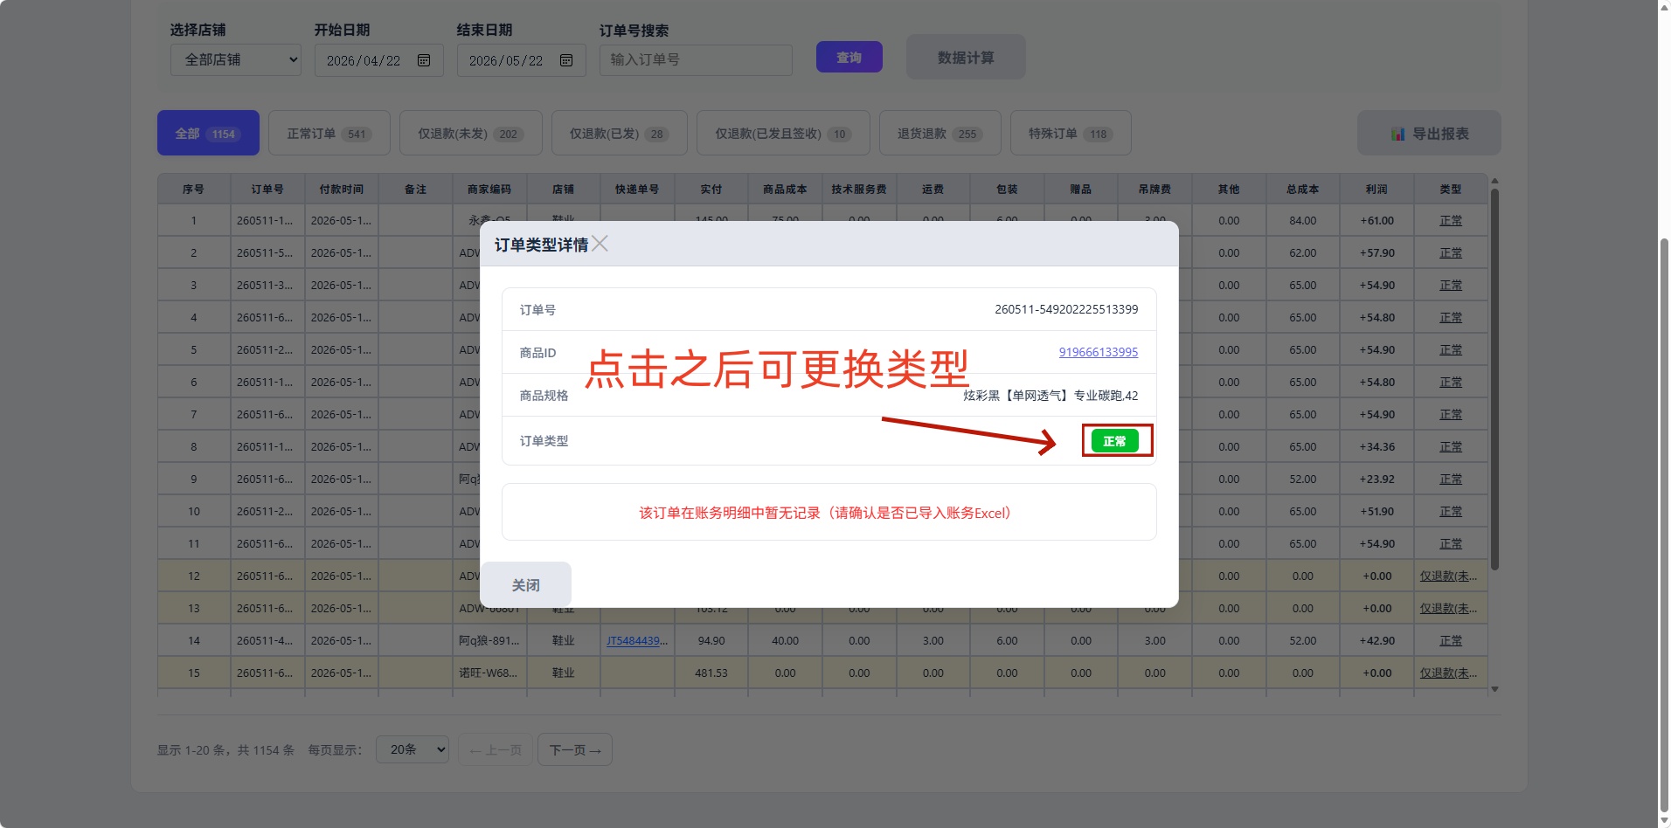Click the 数据计算 button
Image resolution: width=1671 pixels, height=828 pixels.
(966, 57)
